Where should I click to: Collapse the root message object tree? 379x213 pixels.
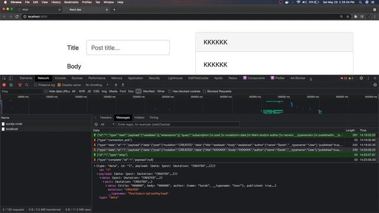[x=95, y=166]
